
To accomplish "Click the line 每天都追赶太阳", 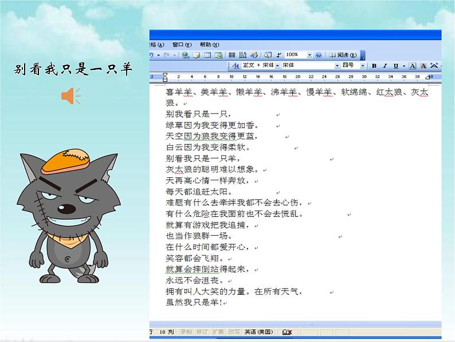I will click(x=199, y=192).
